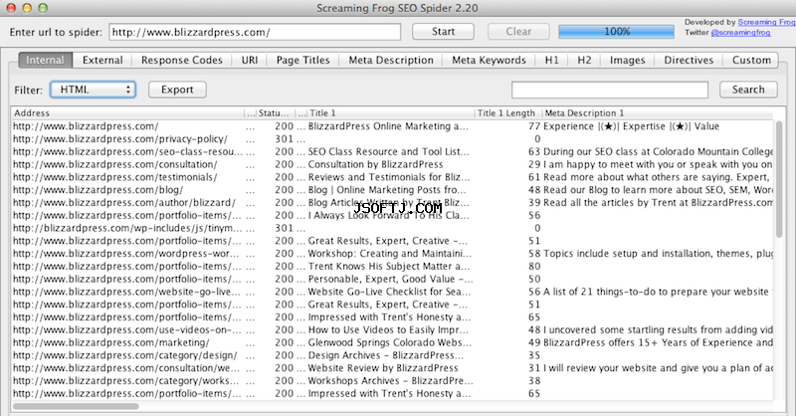Focus the url to spider field
This screenshot has width=796, height=416.
point(255,32)
